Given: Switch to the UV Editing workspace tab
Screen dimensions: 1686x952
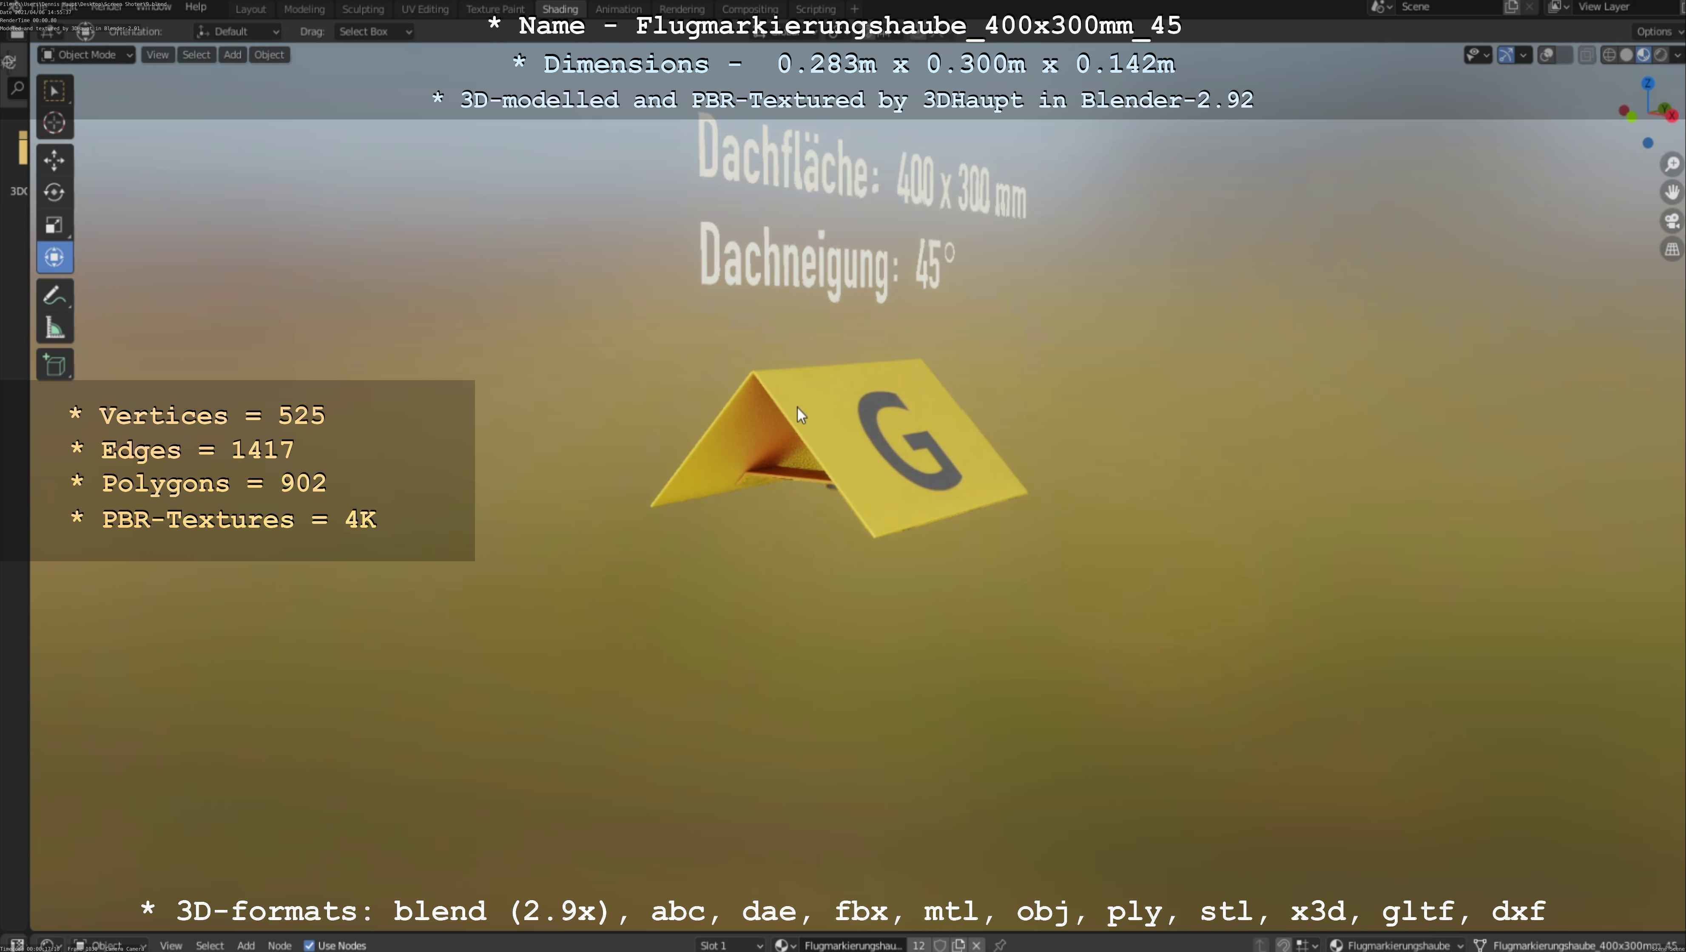Looking at the screenshot, I should click(x=425, y=9).
